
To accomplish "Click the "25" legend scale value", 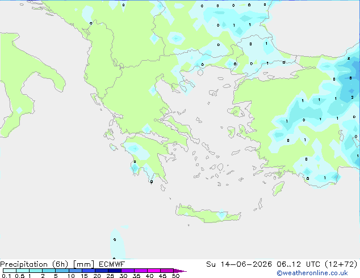I will [x=110, y=276].
